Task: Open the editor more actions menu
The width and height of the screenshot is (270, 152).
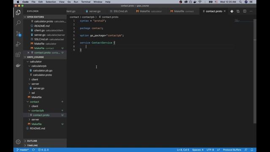Action: point(251,11)
